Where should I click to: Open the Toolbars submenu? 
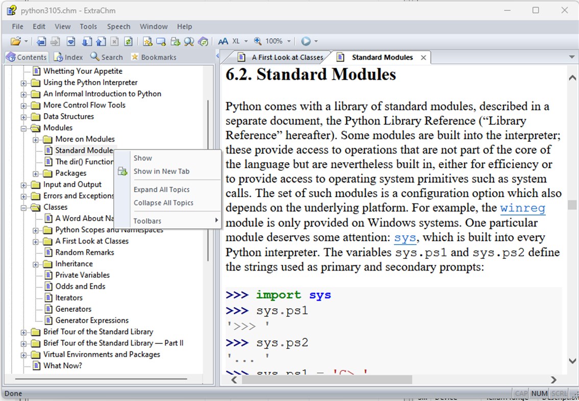coord(168,221)
